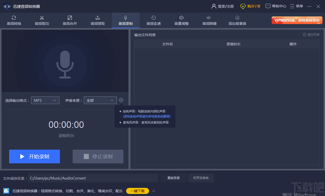This screenshot has width=325, height=196.
Task: Click the 购买VIP purchase link
Action: tap(250, 6)
